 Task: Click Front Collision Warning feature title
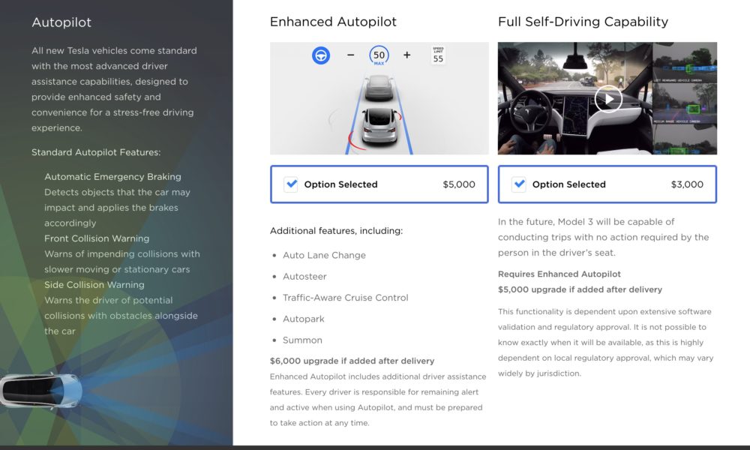coord(97,238)
